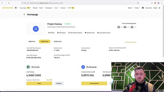The width and height of the screenshot is (164, 92).
Task: Click the info icon beside Unclaimed Rewards
Action: point(94,72)
